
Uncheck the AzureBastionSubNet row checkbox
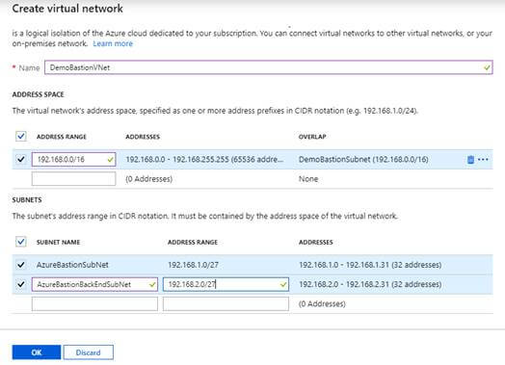[21, 265]
